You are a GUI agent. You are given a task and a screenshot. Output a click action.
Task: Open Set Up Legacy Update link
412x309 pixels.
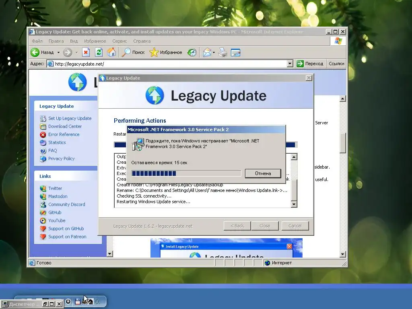click(x=70, y=118)
